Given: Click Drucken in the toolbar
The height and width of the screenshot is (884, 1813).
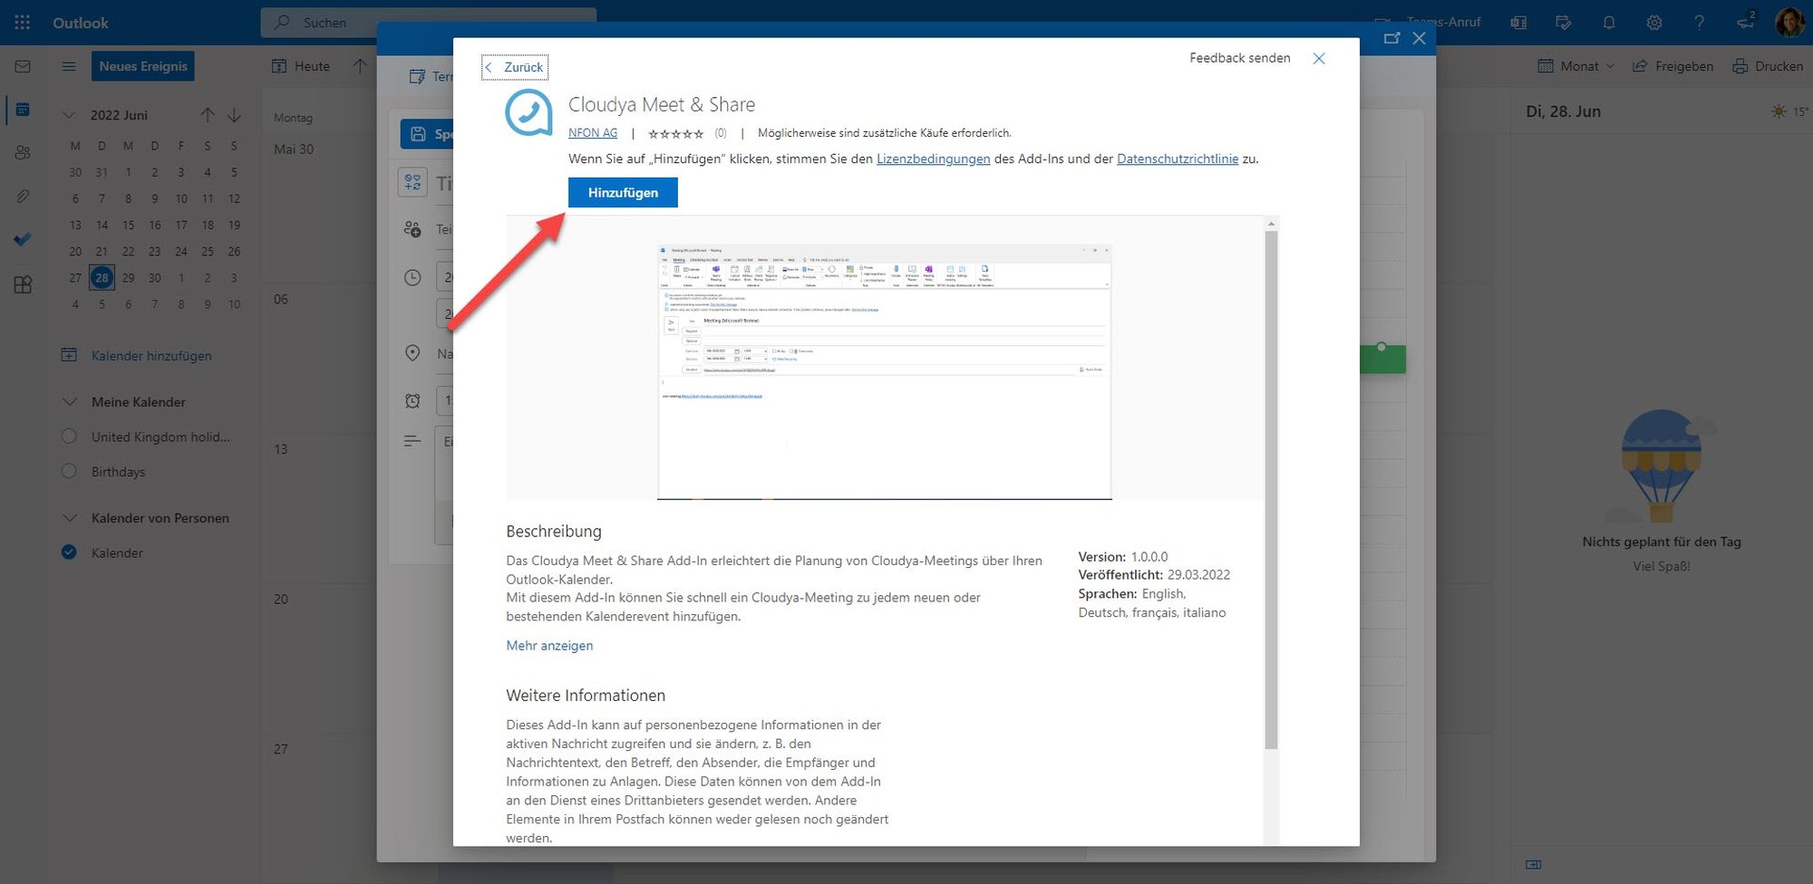Looking at the screenshot, I should coord(1768,66).
